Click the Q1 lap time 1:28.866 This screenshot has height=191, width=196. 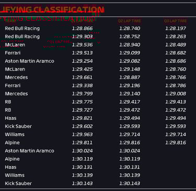pyautogui.click(x=82, y=28)
